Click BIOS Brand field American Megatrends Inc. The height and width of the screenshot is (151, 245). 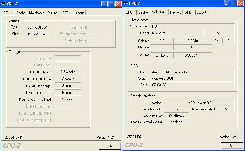coord(193,72)
